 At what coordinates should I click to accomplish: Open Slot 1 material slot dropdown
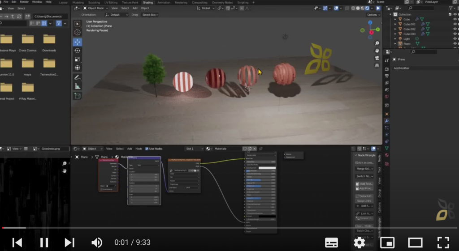tap(195, 149)
